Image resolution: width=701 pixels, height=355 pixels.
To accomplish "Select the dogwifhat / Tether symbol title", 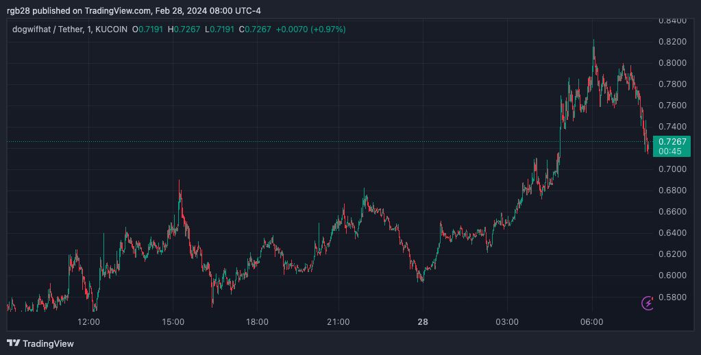I will pyautogui.click(x=47, y=29).
